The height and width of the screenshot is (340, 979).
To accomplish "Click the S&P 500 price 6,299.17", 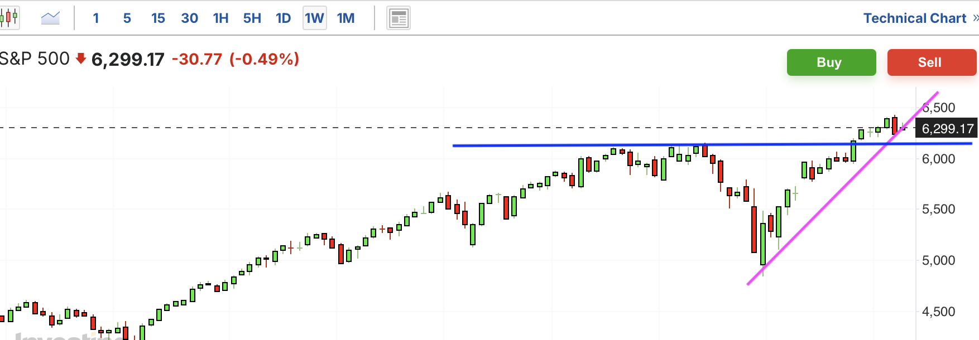I will coord(128,59).
